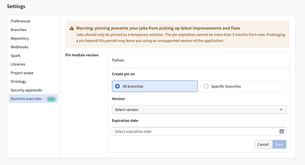Screen dimensions: 305x165
Task: Open Project scope settings
Action: [22, 73]
